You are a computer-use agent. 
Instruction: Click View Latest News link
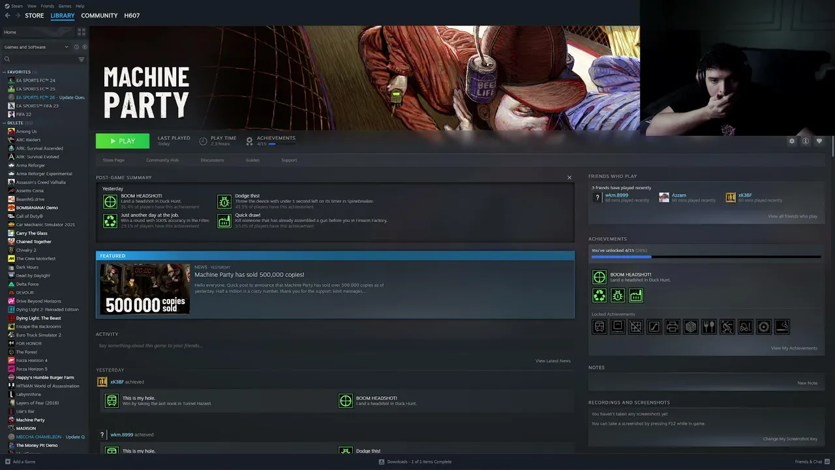tap(553, 361)
